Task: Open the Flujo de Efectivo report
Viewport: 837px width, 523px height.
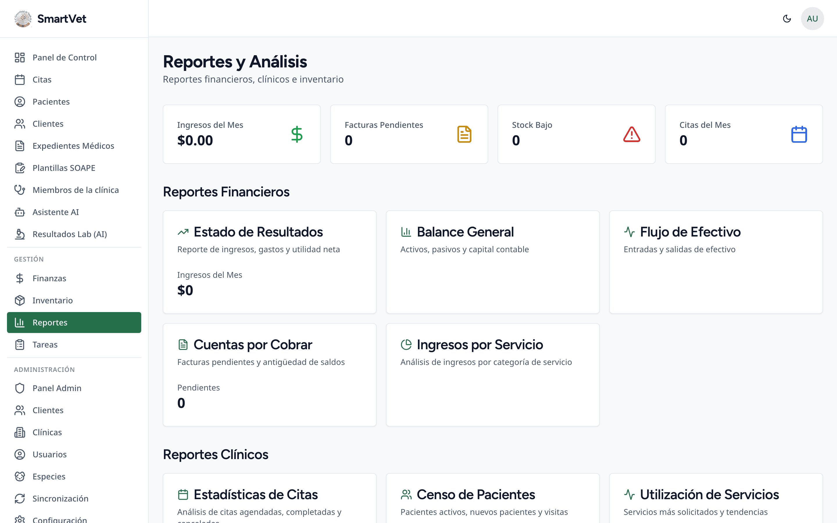Action: click(716, 262)
